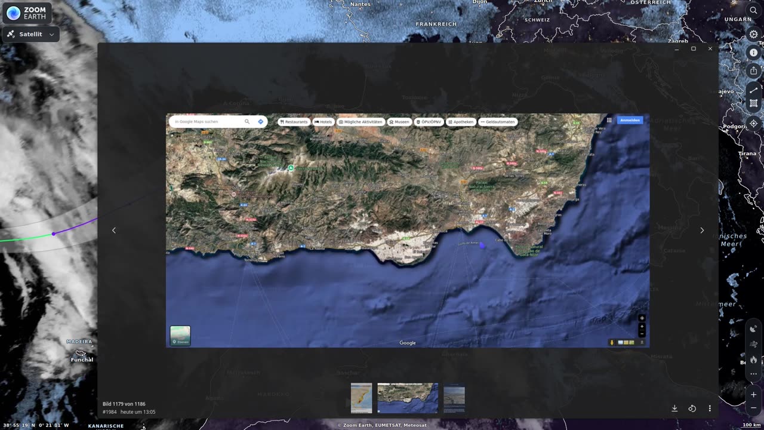764x430 pixels.
Task: Select the Museen chip in Google Maps
Action: 399,122
